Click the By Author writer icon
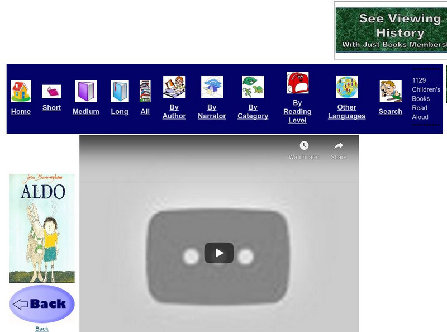 click(174, 87)
